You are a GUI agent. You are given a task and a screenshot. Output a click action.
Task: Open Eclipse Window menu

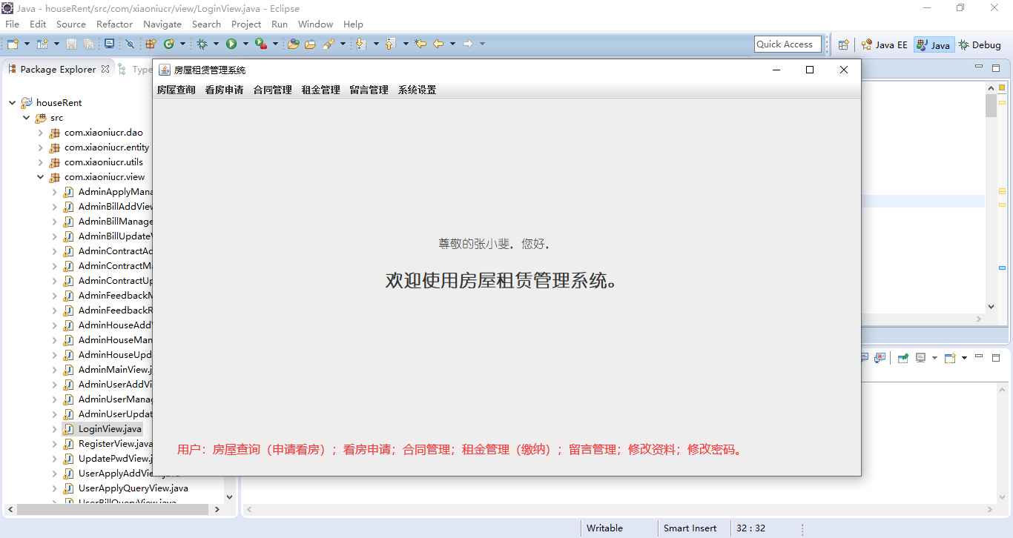[x=315, y=24]
